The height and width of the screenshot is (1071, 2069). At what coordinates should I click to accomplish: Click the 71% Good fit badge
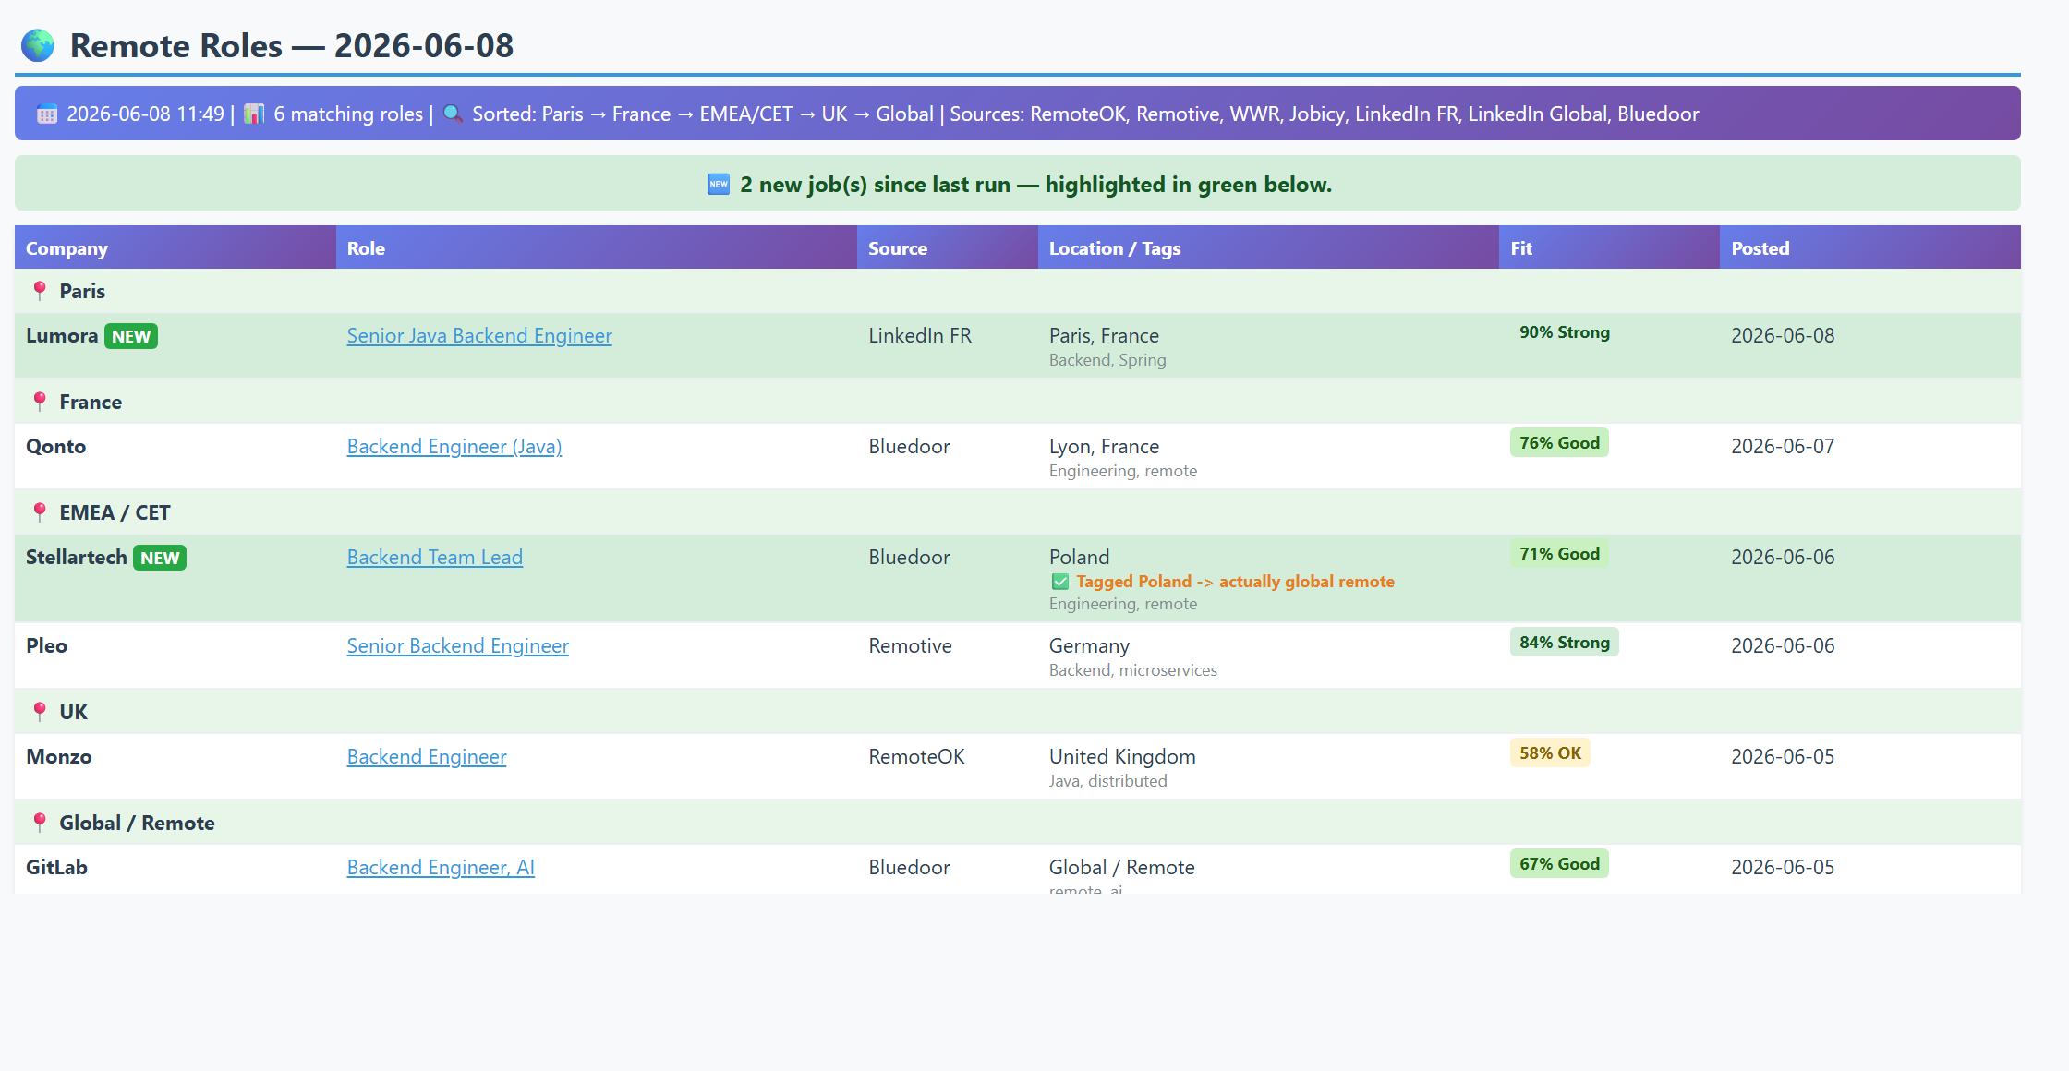click(x=1559, y=554)
